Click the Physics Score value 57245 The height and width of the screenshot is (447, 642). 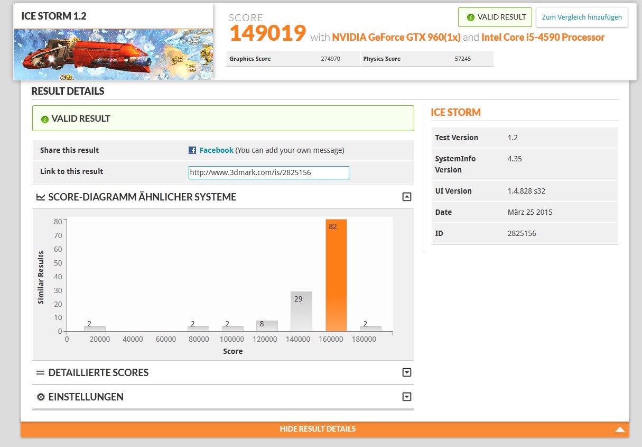(462, 59)
